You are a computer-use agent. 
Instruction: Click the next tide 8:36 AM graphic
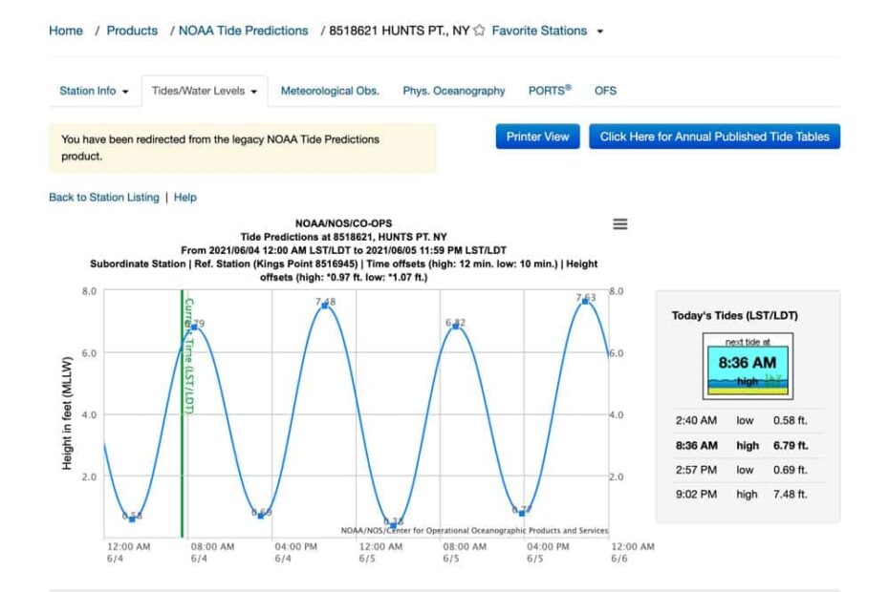tap(748, 366)
